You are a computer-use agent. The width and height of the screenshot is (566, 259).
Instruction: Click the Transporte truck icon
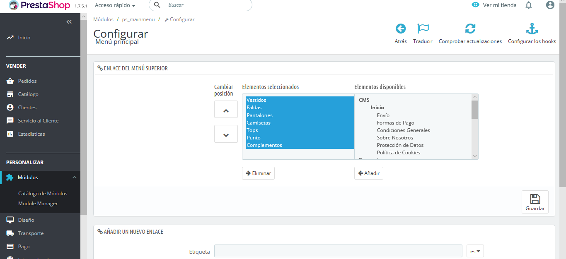tap(10, 233)
